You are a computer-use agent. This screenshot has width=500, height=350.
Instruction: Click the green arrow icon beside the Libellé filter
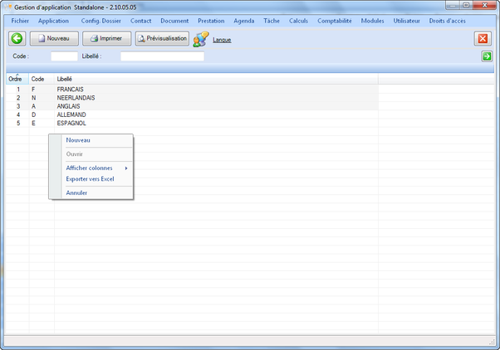(487, 56)
